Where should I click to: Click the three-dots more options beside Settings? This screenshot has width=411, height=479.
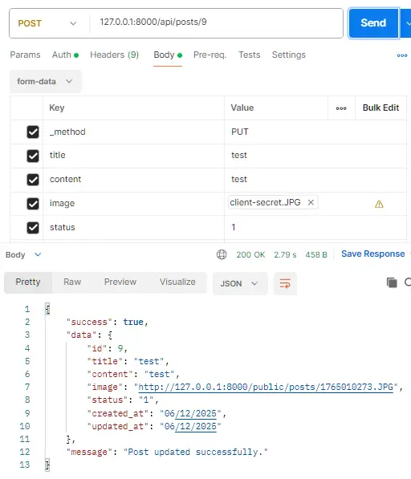click(402, 55)
